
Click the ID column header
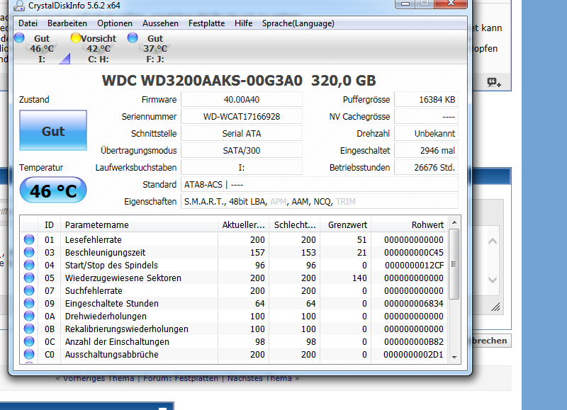(x=49, y=224)
